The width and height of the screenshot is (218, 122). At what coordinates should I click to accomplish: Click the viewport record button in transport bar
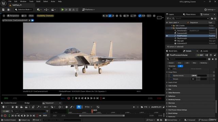[69, 98]
